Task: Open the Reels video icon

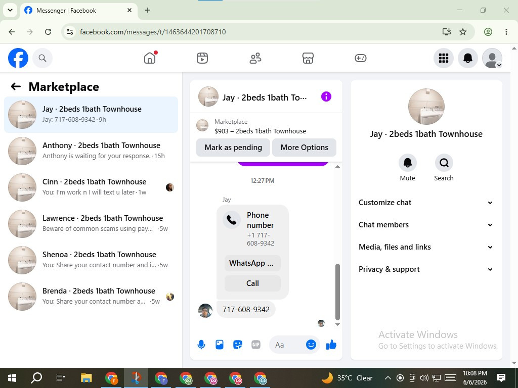Action: click(x=202, y=58)
